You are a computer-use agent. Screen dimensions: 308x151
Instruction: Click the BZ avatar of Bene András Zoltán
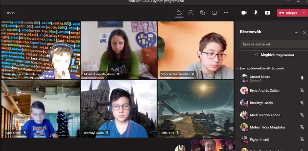coord(244,91)
